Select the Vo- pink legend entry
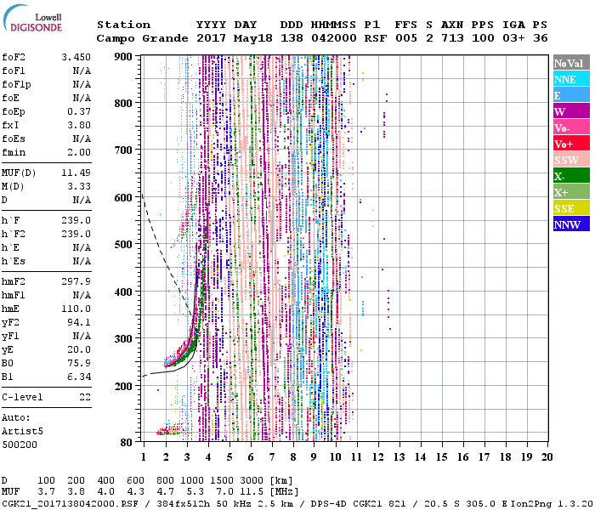595x510 pixels. 569,127
